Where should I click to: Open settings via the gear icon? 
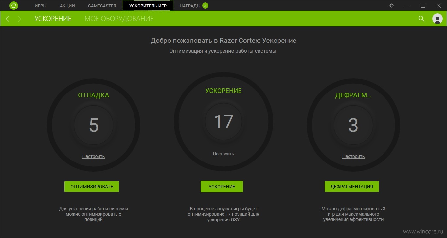[392, 6]
